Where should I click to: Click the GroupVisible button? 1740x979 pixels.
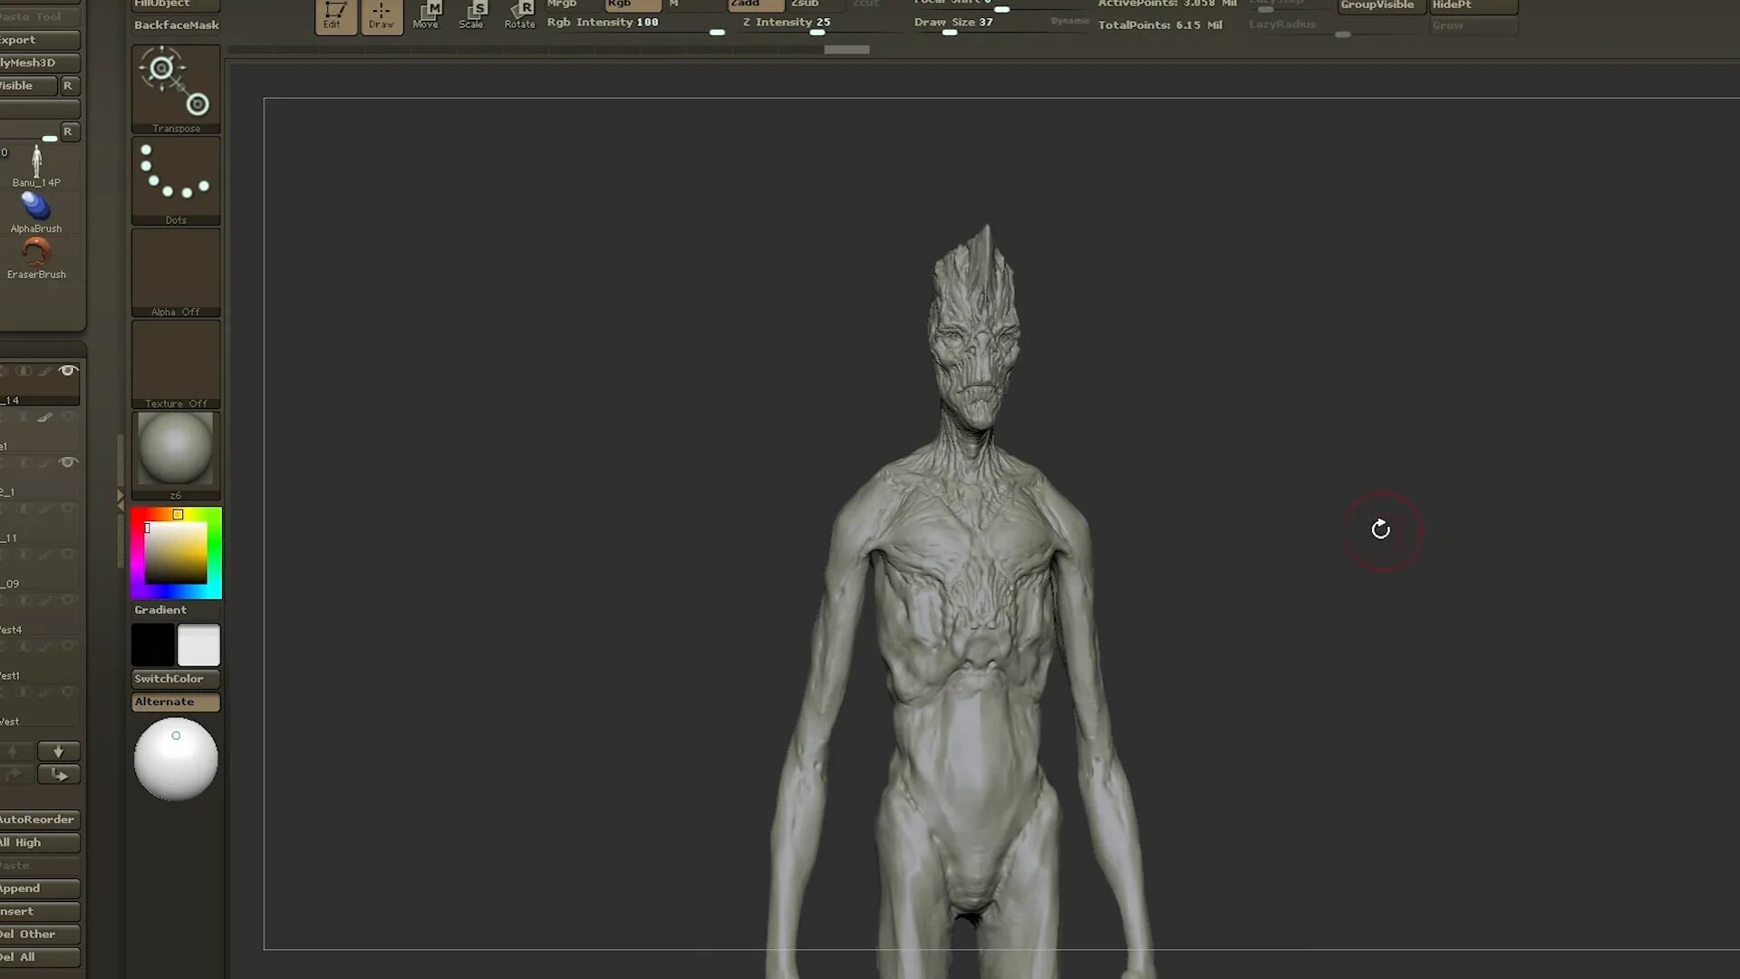coord(1382,5)
